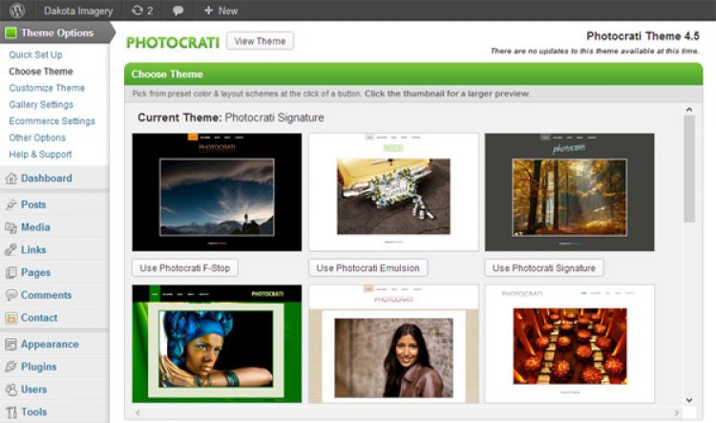
Task: Open Help & Support link
Action: click(40, 155)
